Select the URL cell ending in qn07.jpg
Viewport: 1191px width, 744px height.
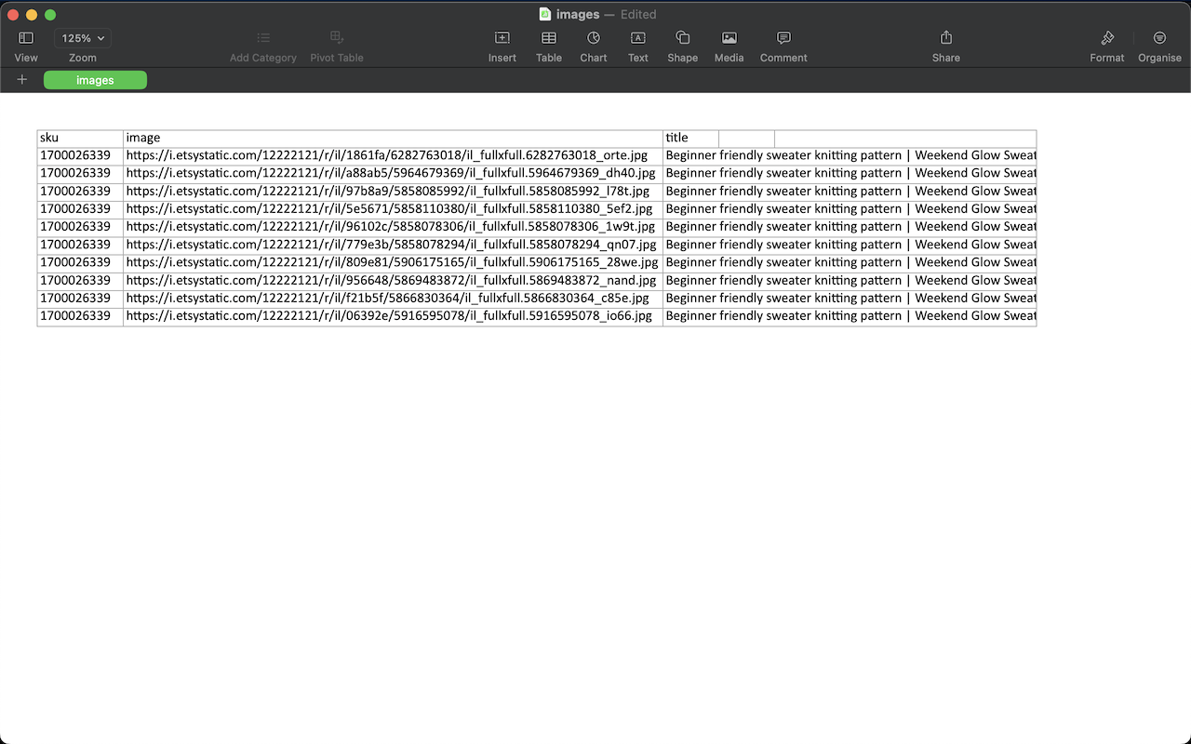393,245
